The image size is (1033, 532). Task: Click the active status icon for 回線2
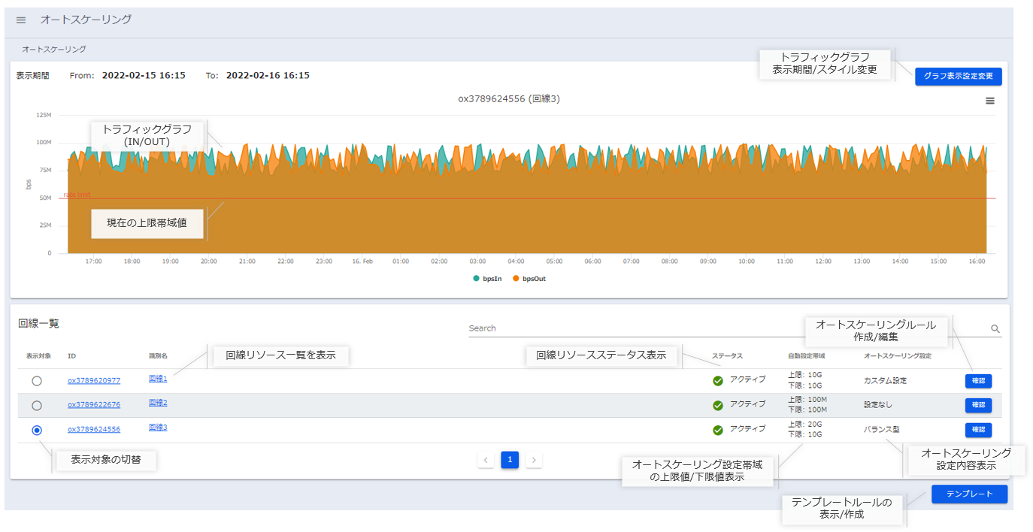coord(718,406)
